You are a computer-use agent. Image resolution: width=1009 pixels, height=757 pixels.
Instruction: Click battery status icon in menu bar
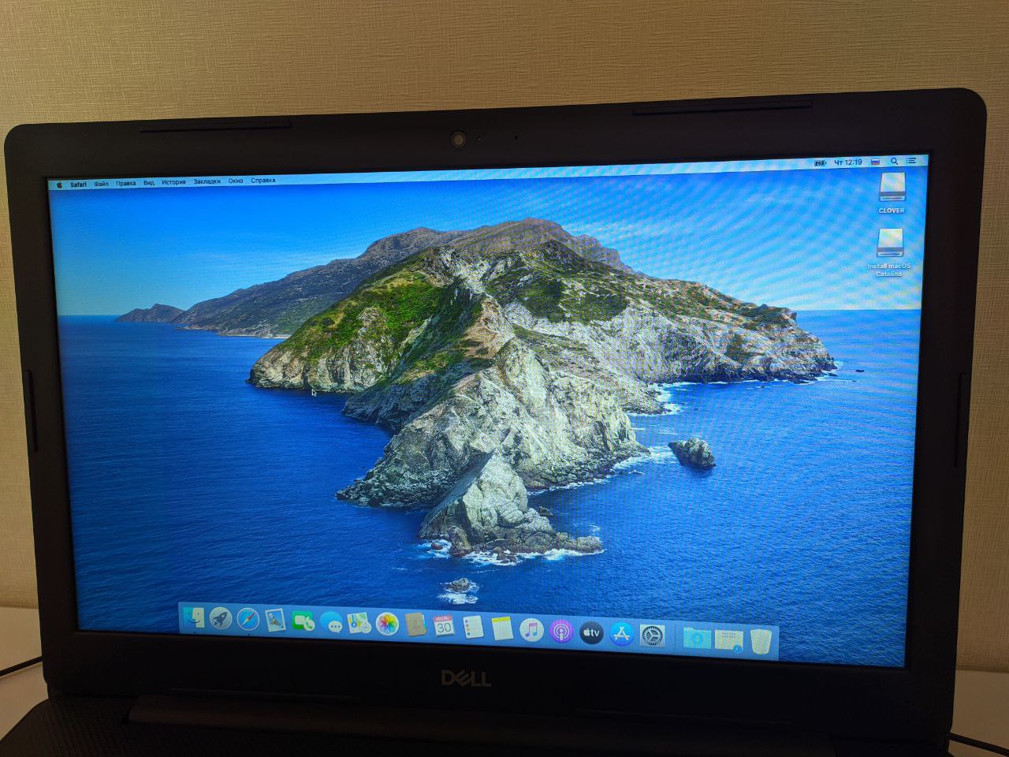click(x=821, y=163)
